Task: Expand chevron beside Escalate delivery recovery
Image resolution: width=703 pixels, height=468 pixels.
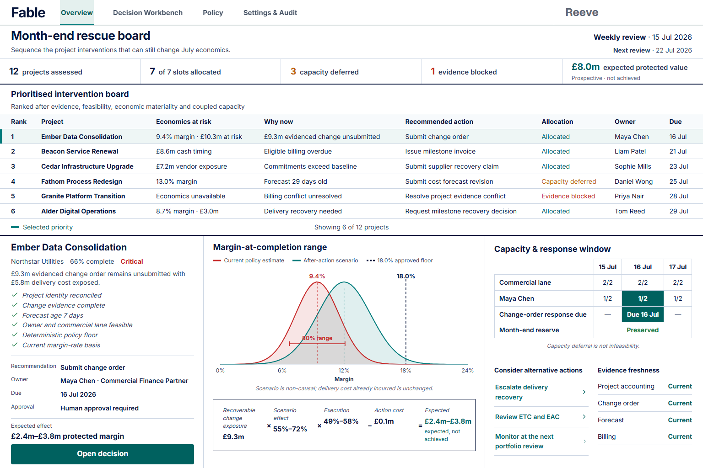Action: point(584,392)
